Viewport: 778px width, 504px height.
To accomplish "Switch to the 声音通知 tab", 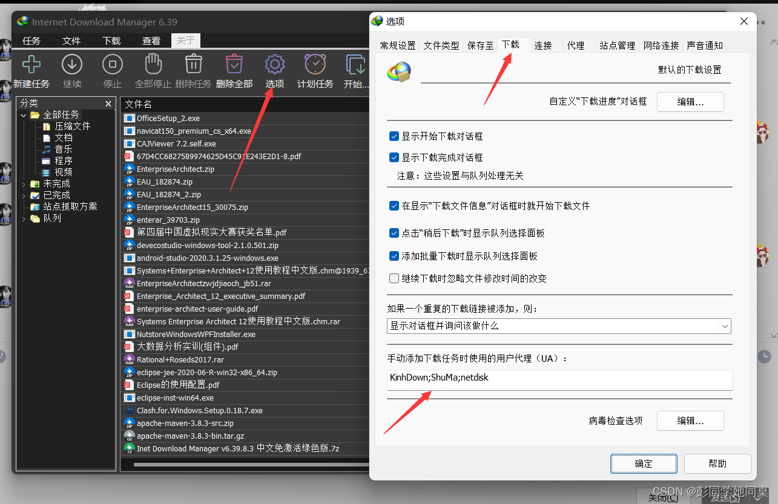I will [704, 45].
